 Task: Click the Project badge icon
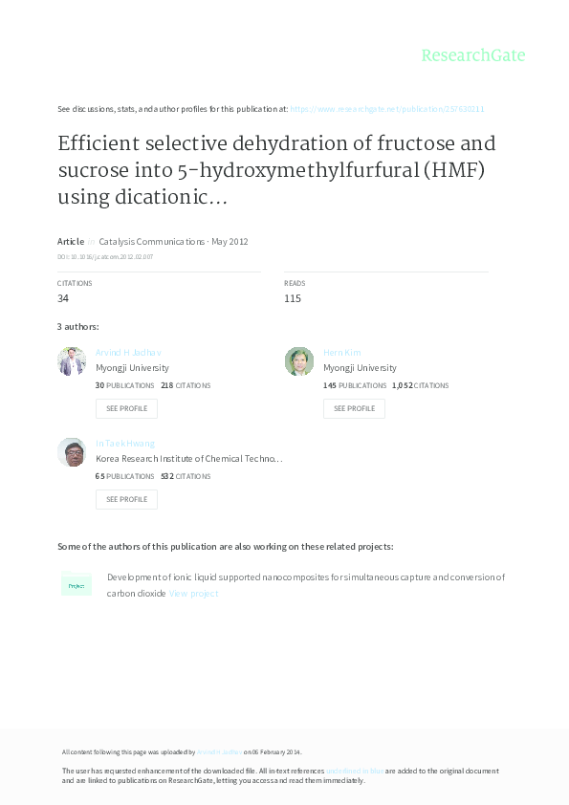click(76, 584)
